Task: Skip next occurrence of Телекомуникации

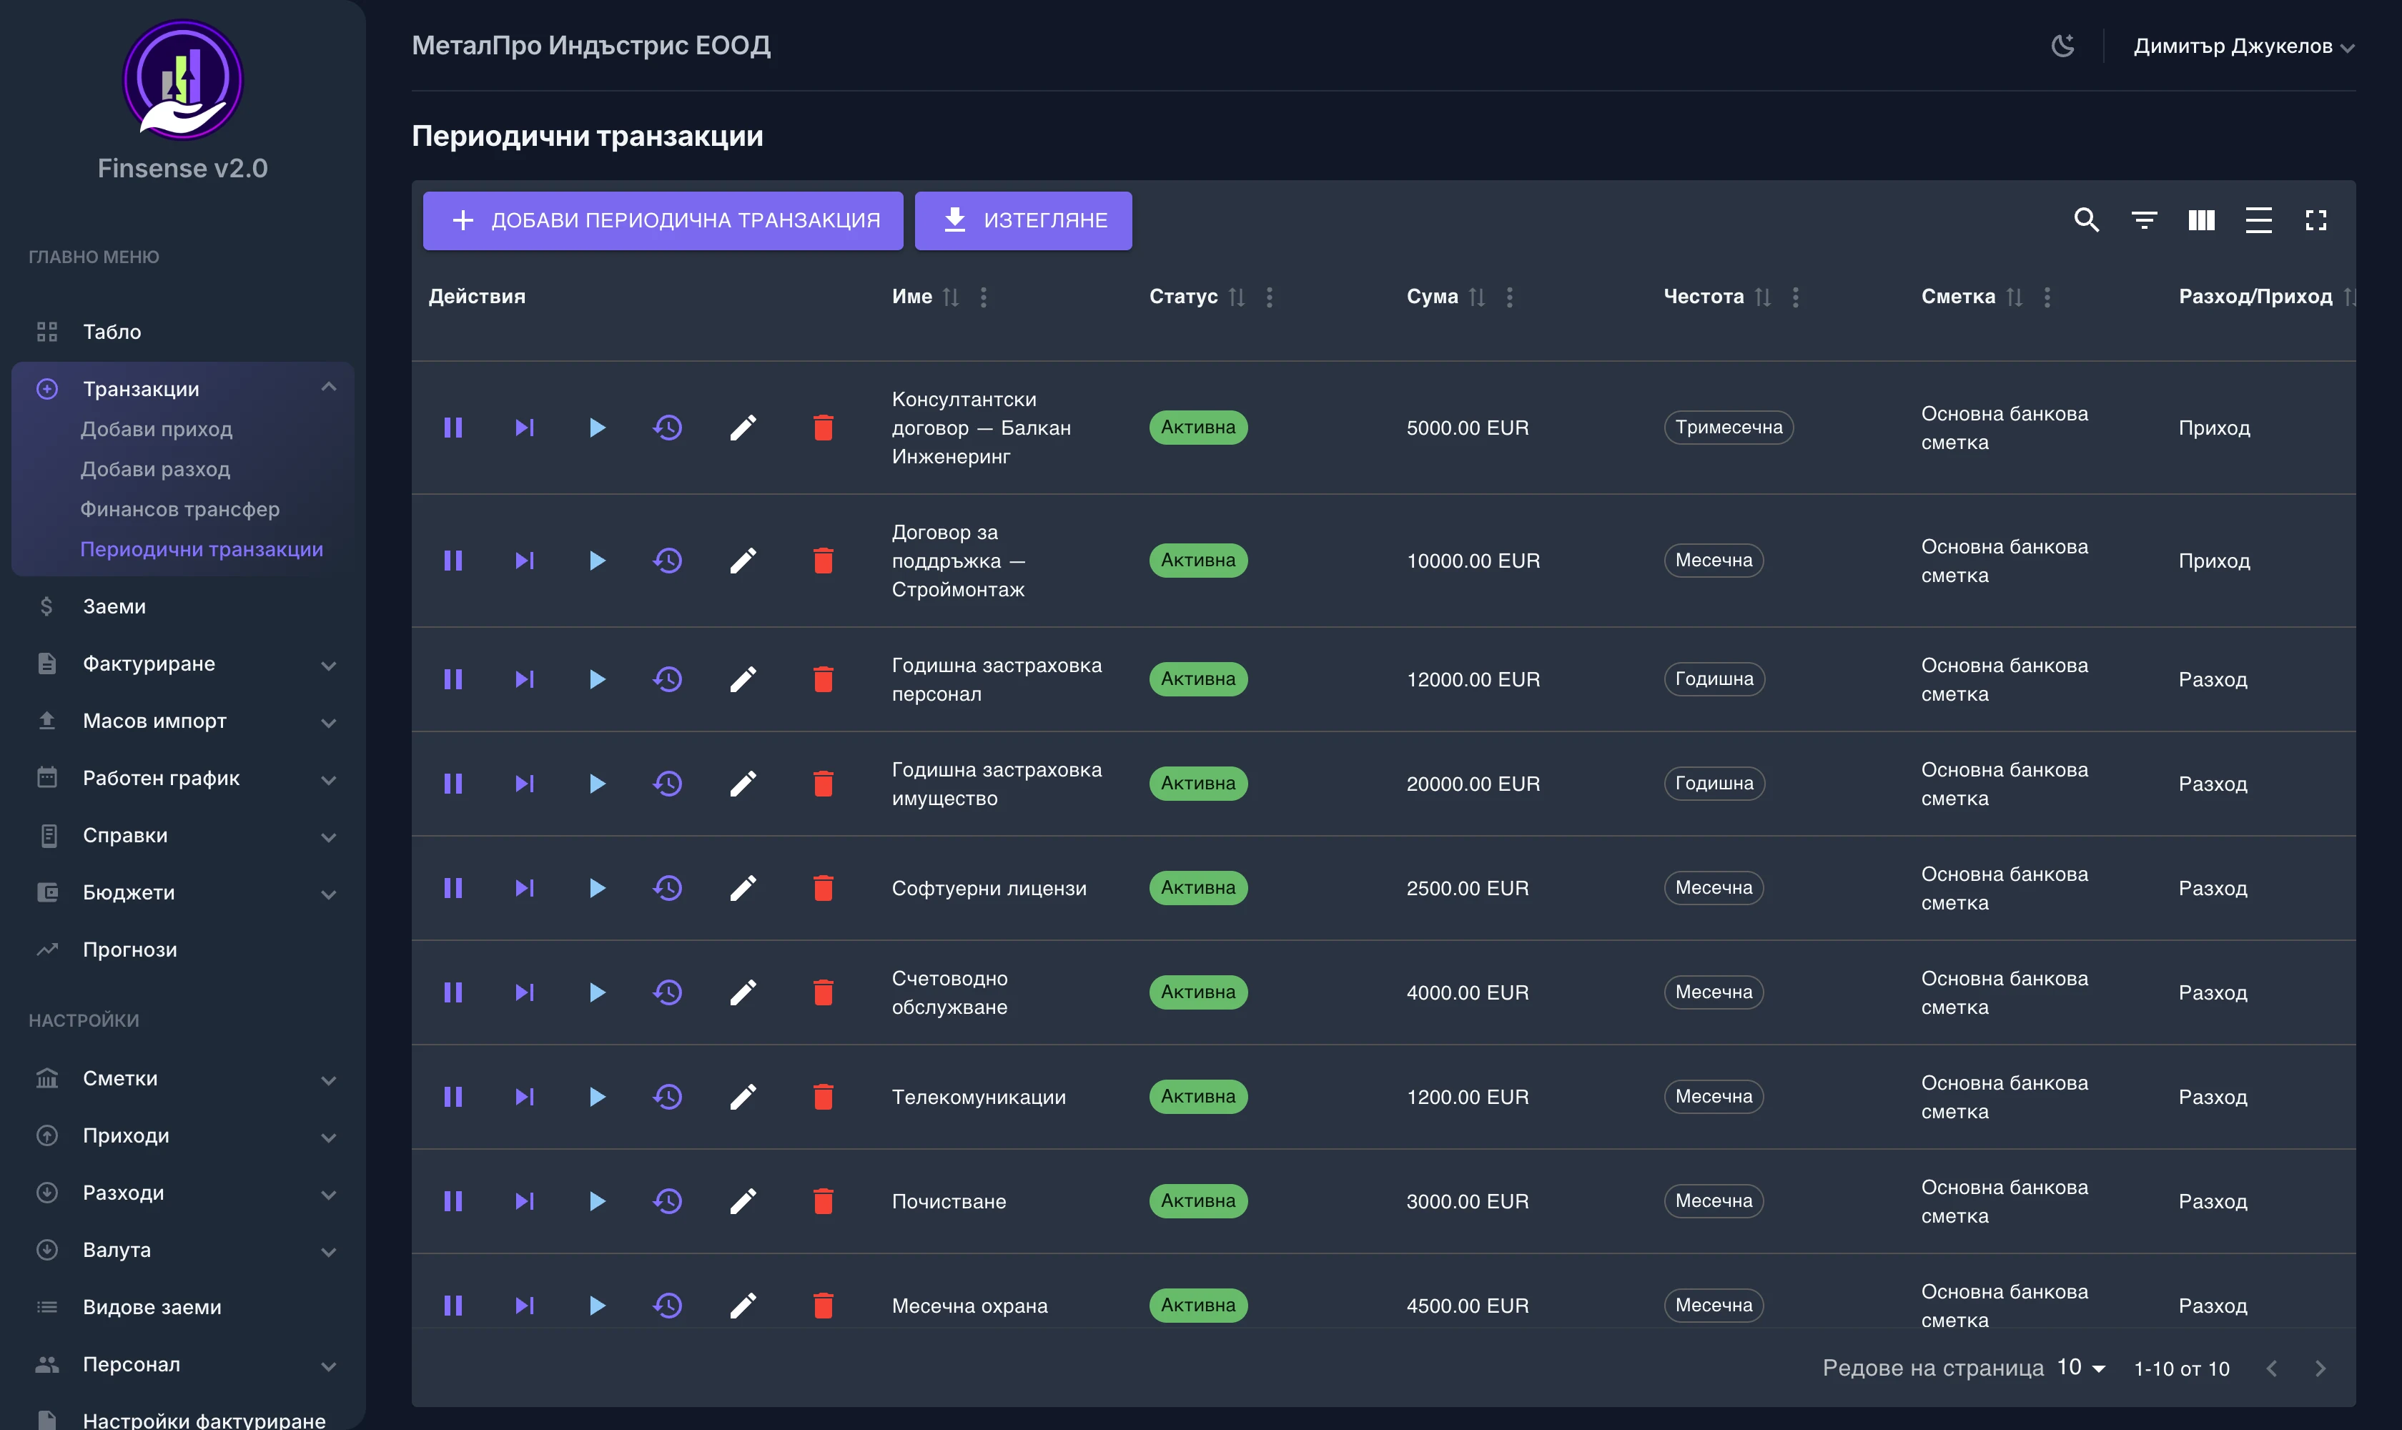Action: click(x=524, y=1097)
